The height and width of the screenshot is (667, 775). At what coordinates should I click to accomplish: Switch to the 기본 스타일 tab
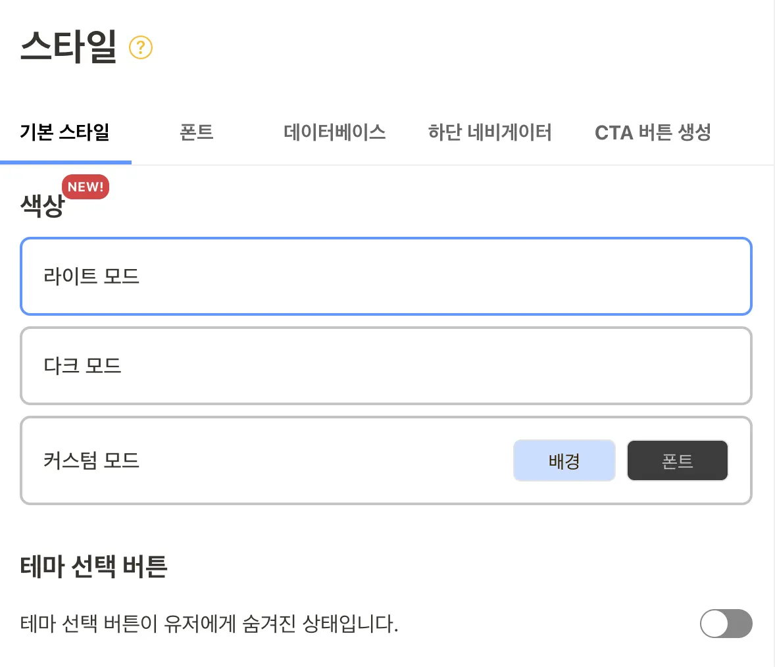[64, 132]
